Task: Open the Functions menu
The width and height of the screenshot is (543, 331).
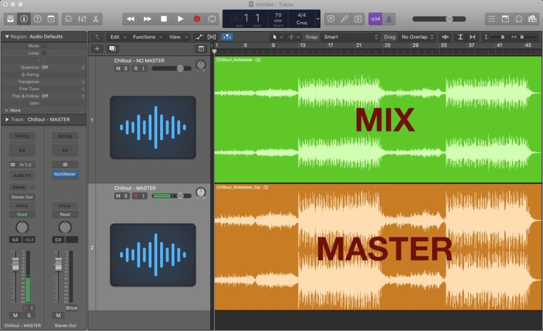Action: coord(147,37)
